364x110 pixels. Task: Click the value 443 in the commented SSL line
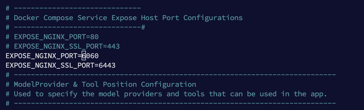(x=113, y=46)
